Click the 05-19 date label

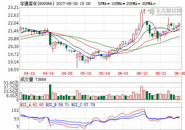tap(104, 73)
